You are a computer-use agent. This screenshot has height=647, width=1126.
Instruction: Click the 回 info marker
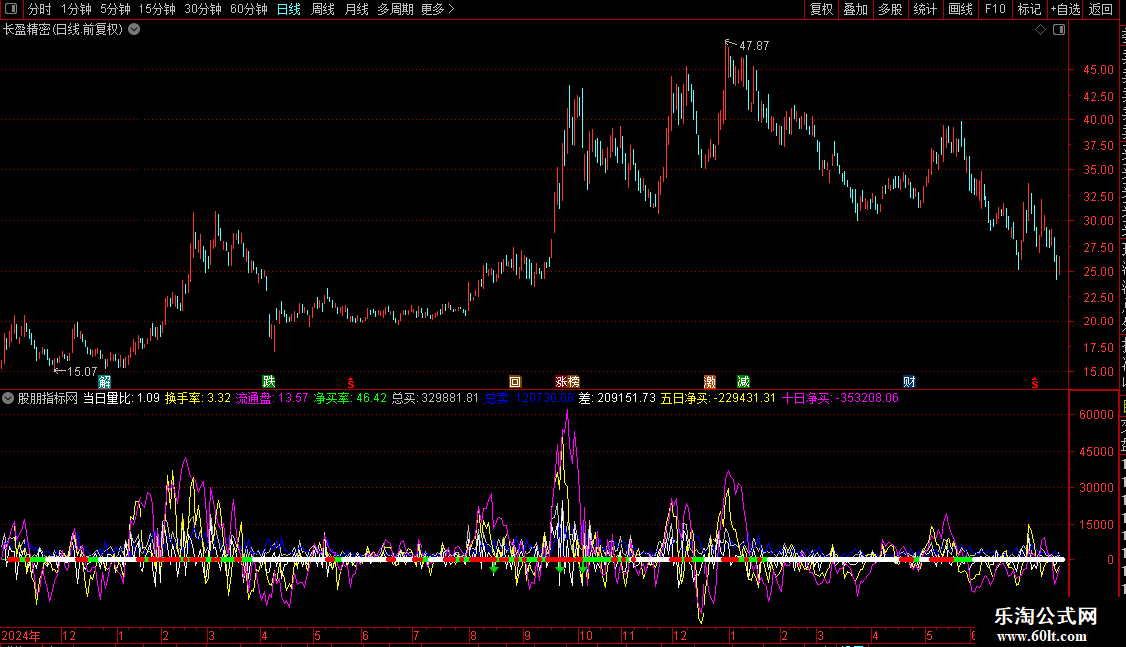coord(515,382)
